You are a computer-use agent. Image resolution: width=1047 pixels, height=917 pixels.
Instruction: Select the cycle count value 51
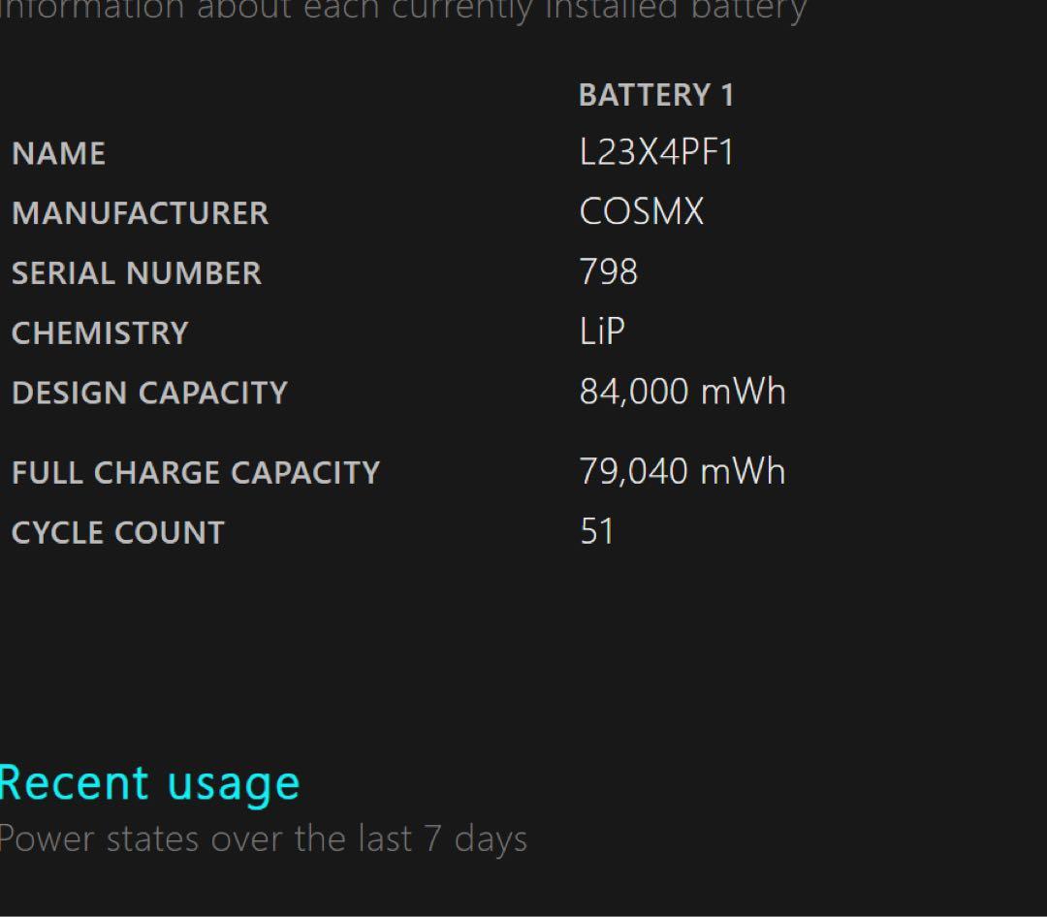(x=597, y=531)
